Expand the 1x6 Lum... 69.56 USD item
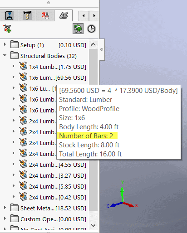 coord(14,77)
